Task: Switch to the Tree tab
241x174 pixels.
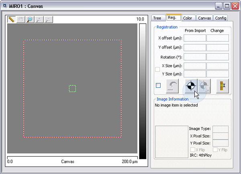Action: (x=157, y=18)
